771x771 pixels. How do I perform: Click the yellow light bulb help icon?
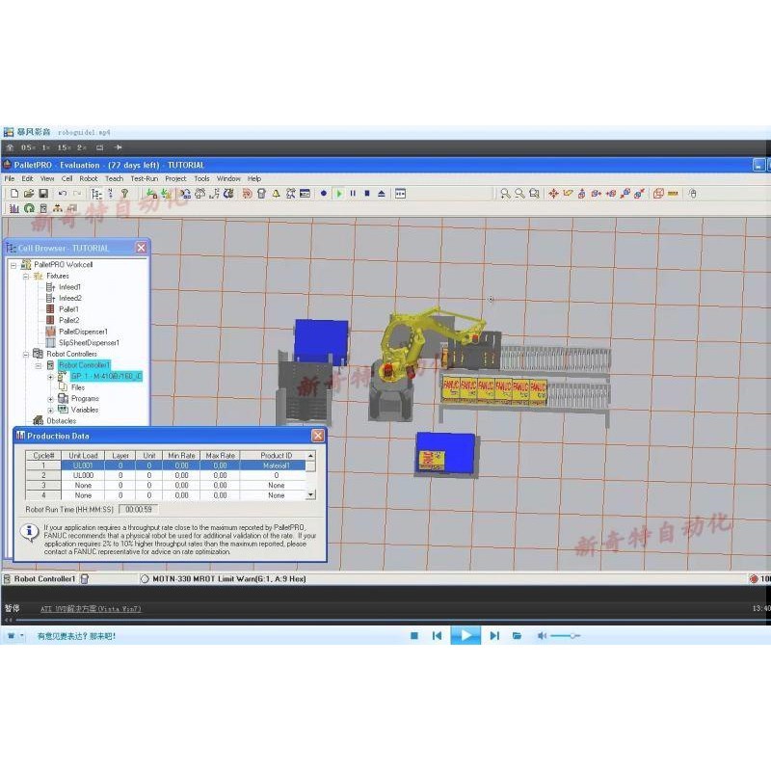click(x=125, y=194)
